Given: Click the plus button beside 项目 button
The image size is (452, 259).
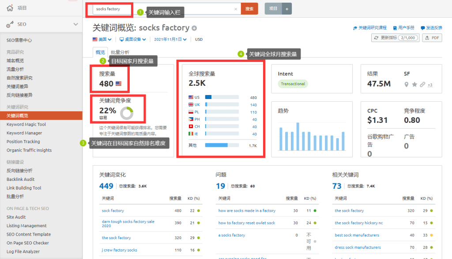Looking at the screenshot, I should click(286, 9).
